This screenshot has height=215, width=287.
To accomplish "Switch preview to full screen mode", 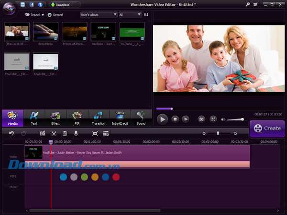I will pyautogui.click(x=213, y=119).
